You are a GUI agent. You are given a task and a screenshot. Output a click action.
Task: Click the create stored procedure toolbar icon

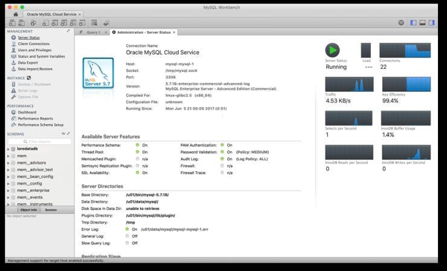point(73,23)
